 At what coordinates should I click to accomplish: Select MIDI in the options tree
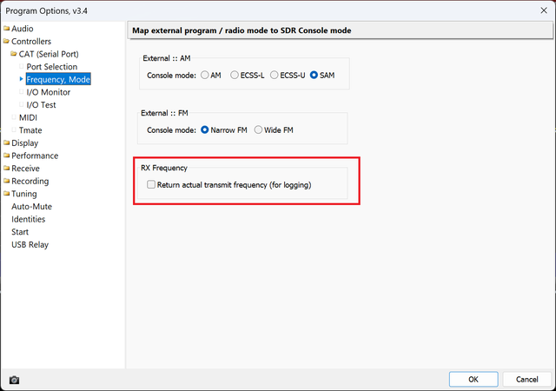pos(28,117)
